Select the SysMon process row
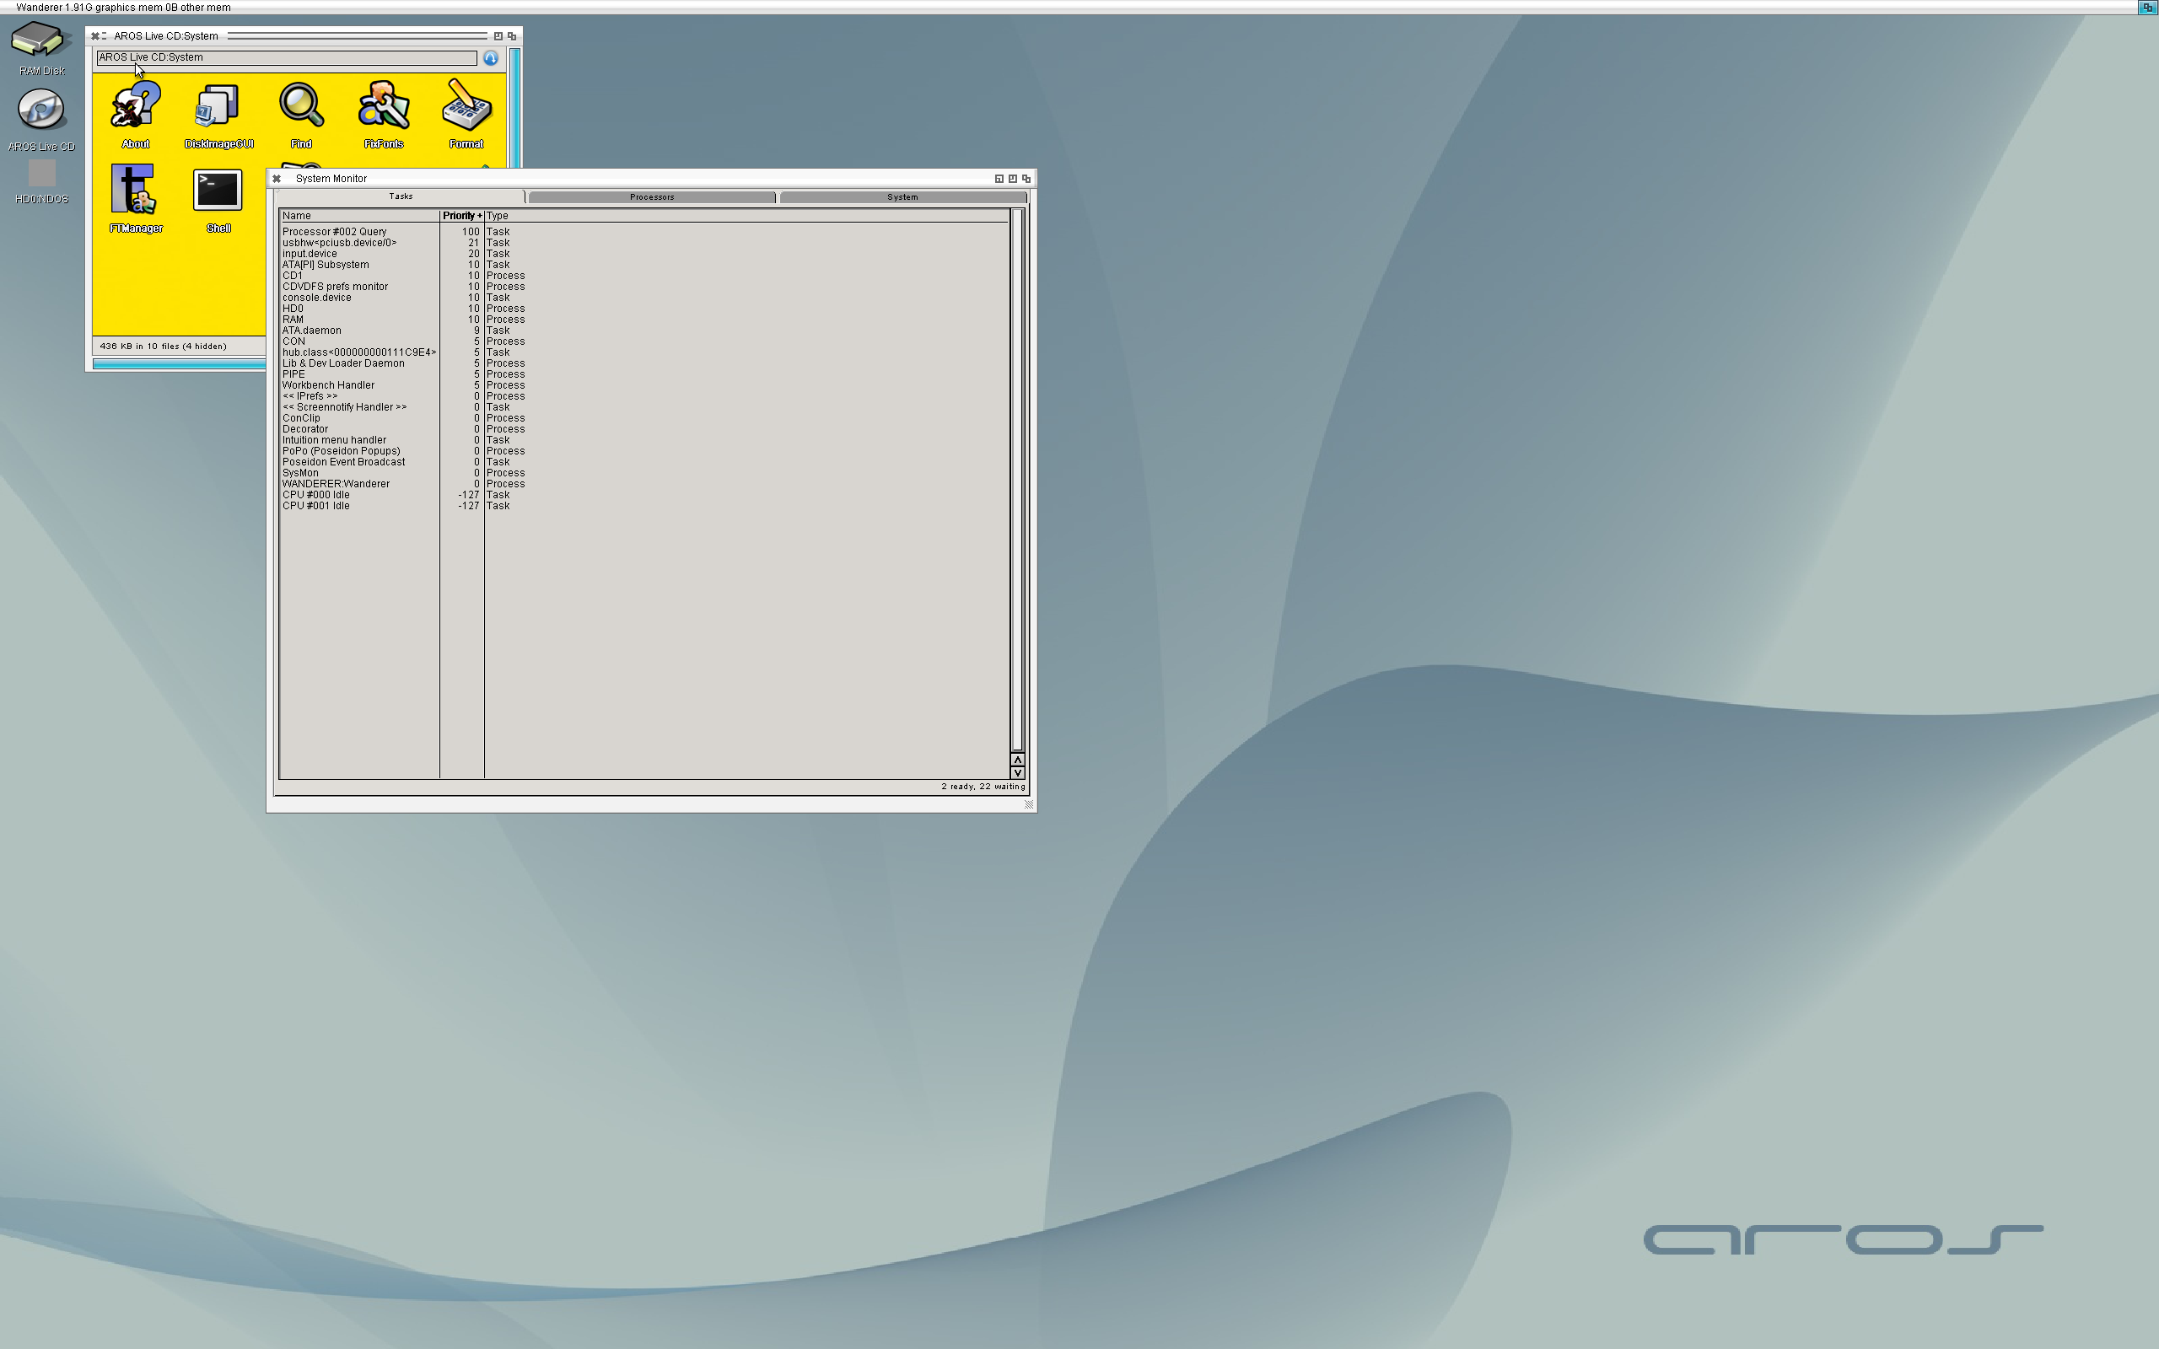Viewport: 2159px width, 1349px height. tap(644, 474)
